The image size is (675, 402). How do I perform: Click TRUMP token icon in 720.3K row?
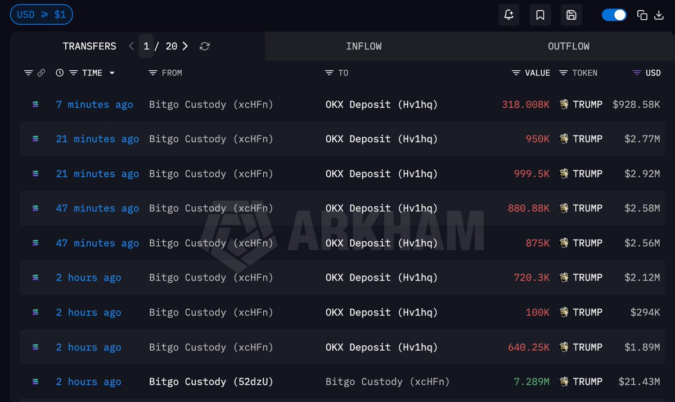click(x=564, y=278)
